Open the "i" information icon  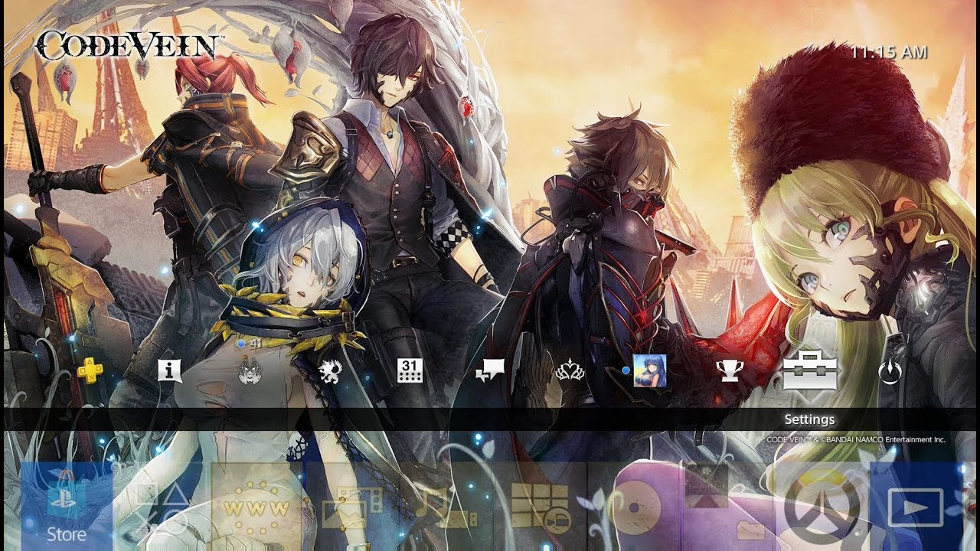click(x=170, y=370)
